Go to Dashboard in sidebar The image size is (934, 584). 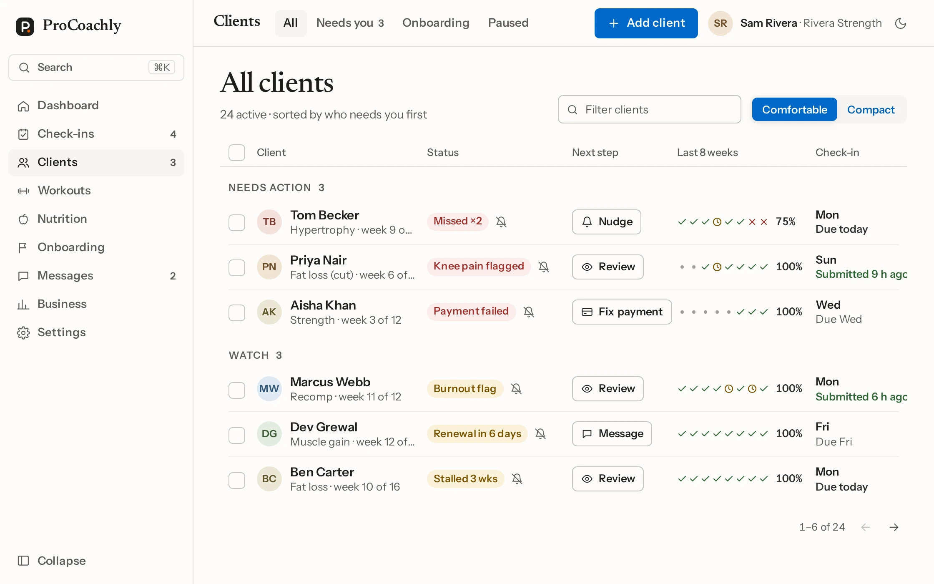96,106
